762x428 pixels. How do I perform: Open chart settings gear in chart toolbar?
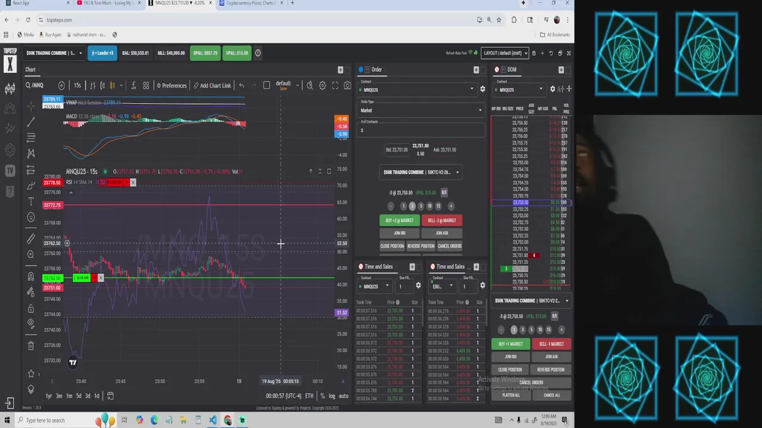click(322, 86)
